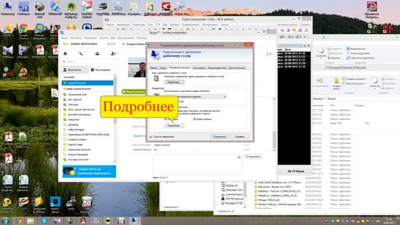Image resolution: width=400 pixels, height=225 pixels.
Task: Open Skype Последние tab in sidebar
Action: click(x=101, y=69)
